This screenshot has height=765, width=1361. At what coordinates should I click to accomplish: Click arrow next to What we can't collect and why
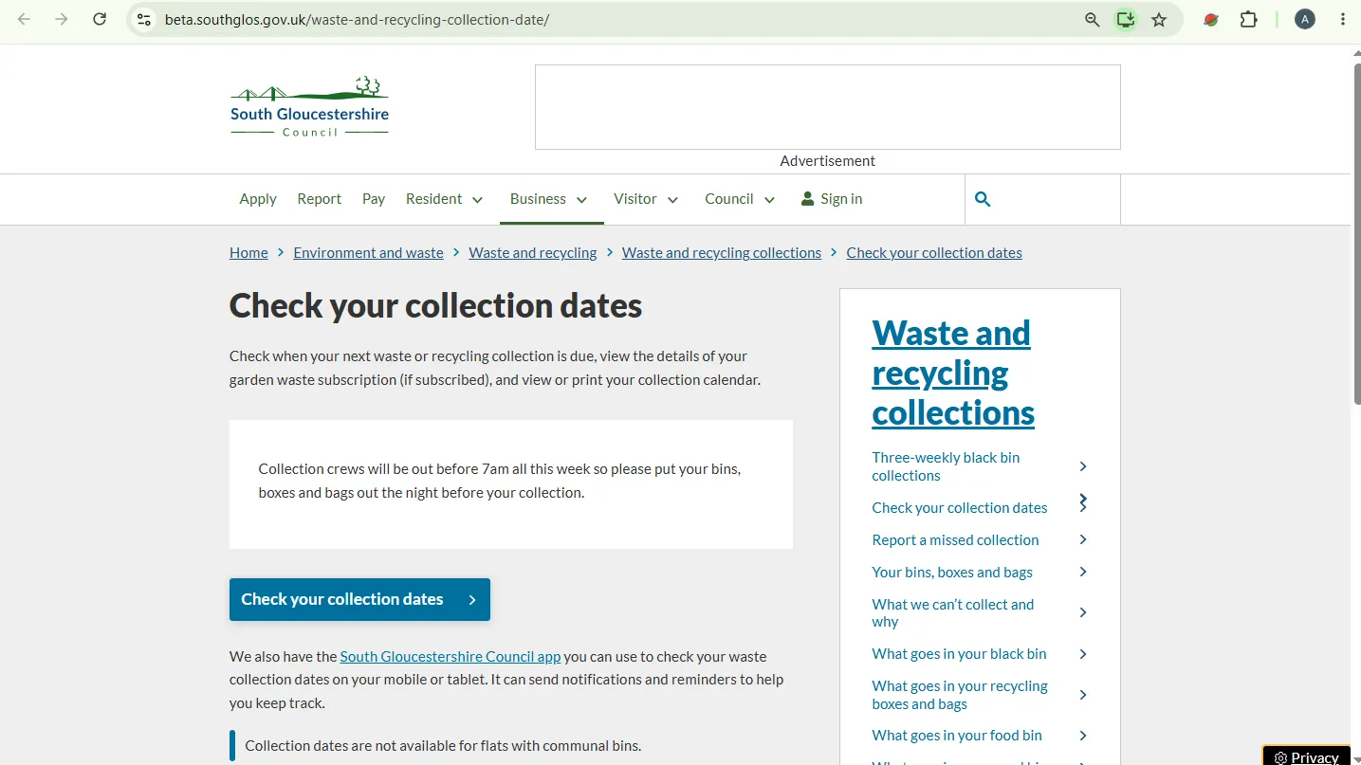[x=1083, y=612]
